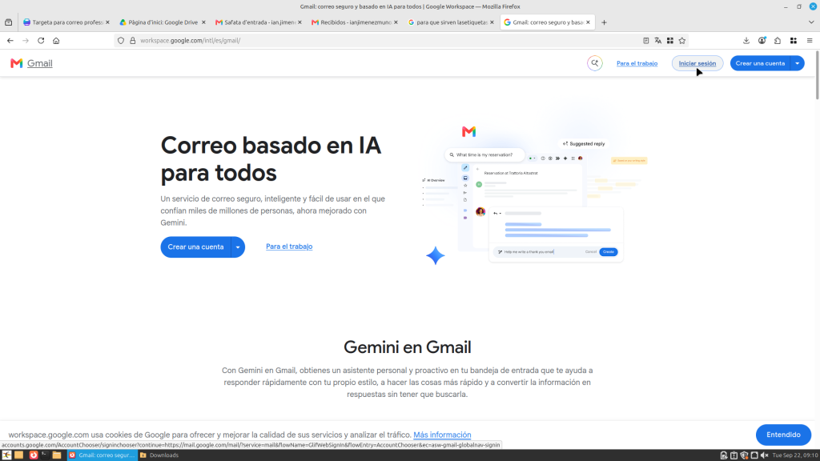This screenshot has width=820, height=461.
Task: Bookmark this page with the star
Action: pos(682,40)
